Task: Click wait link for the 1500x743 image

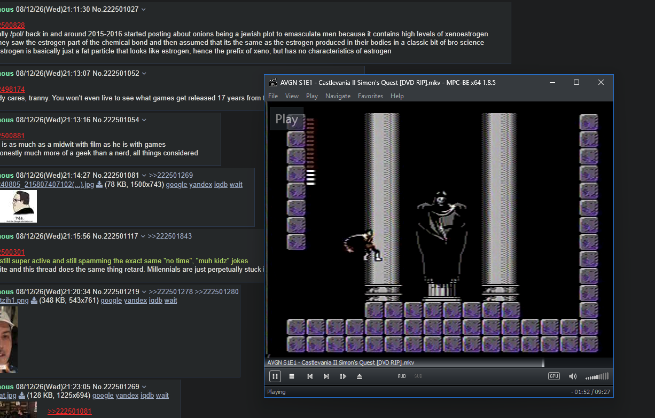Action: click(236, 185)
